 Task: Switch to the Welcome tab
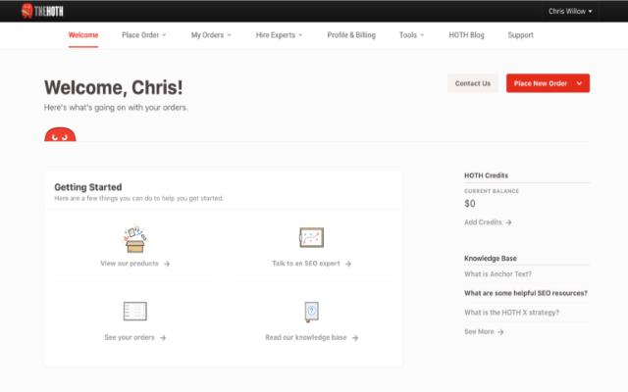coord(83,35)
